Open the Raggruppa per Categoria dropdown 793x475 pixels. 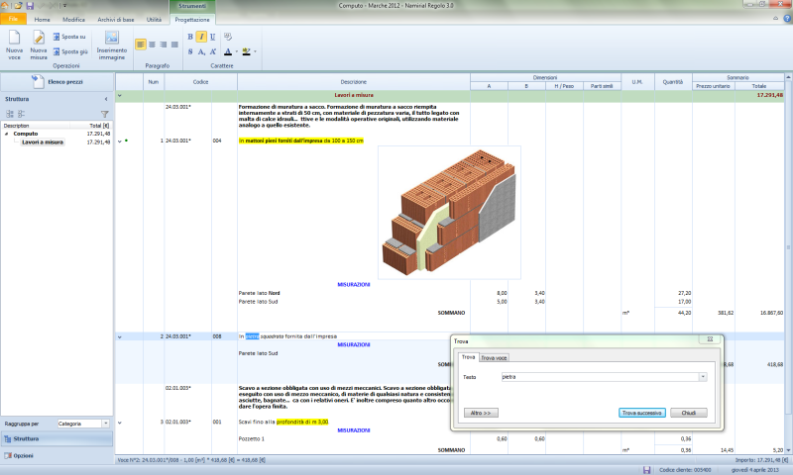[x=104, y=423]
